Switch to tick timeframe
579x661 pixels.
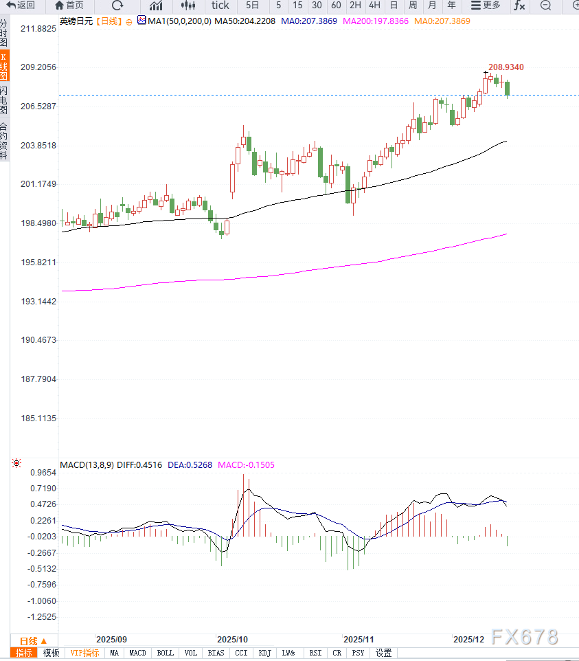coord(220,5)
